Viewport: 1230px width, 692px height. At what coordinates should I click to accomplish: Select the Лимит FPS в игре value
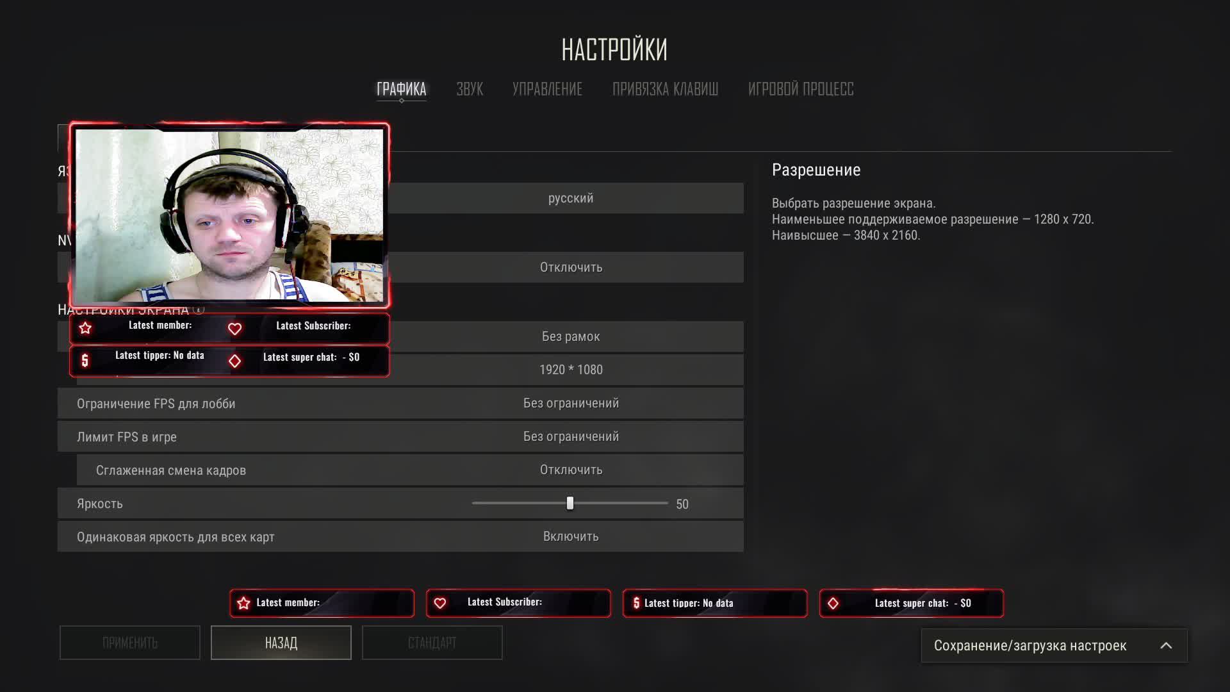571,436
